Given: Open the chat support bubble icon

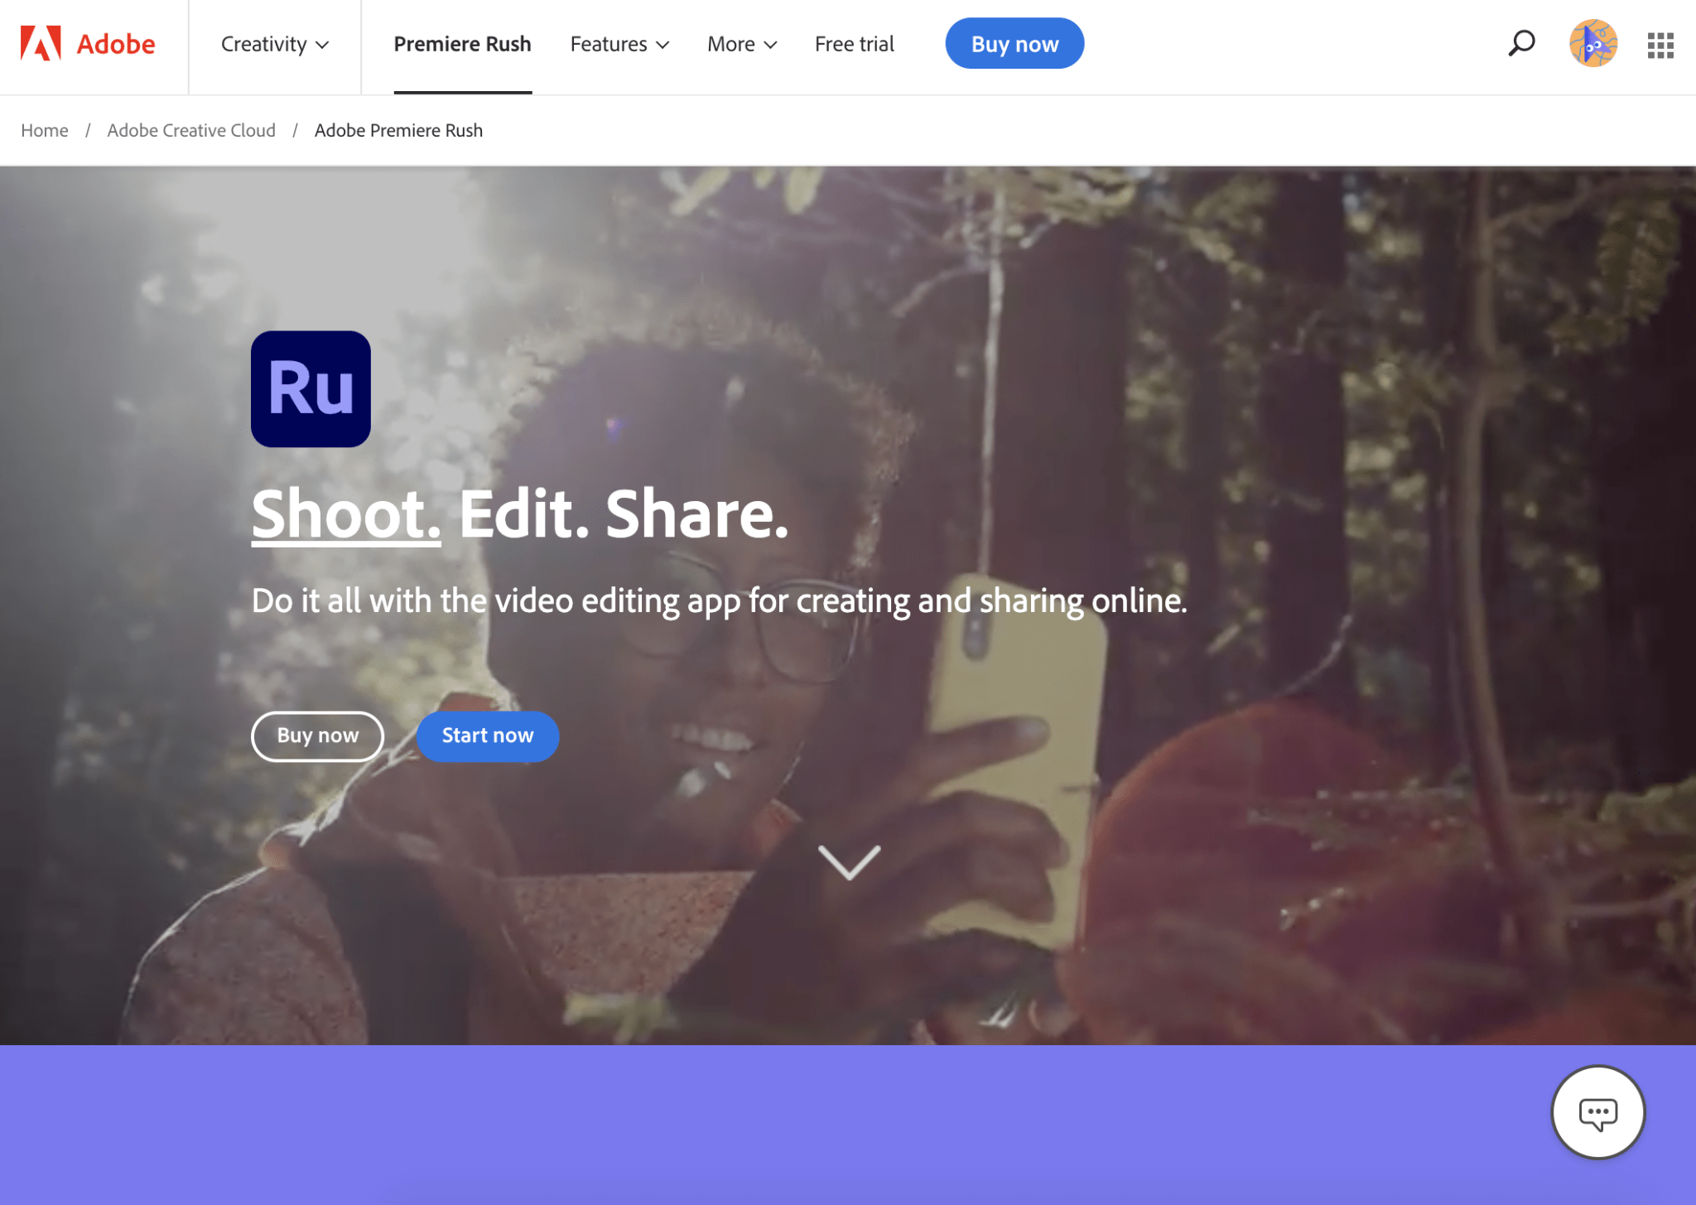Looking at the screenshot, I should click(1599, 1112).
